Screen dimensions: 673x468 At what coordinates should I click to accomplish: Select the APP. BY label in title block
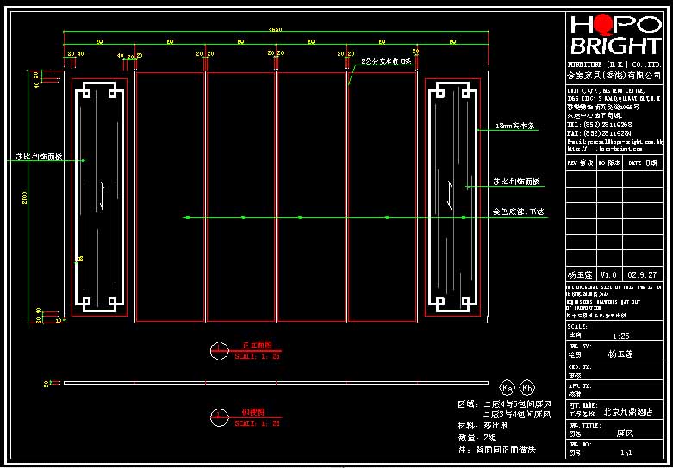(580, 390)
